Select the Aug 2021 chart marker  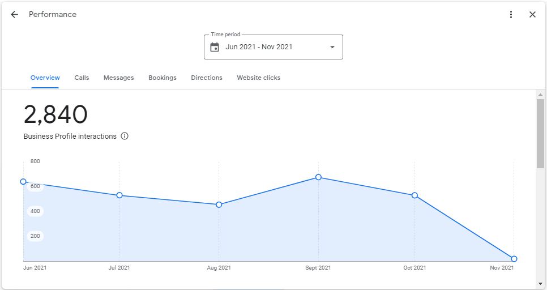219,204
